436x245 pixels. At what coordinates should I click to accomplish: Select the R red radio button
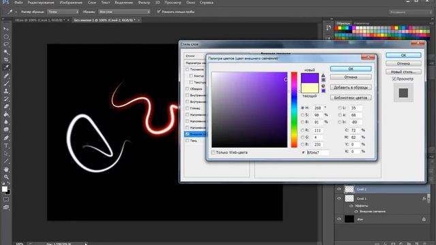pyautogui.click(x=302, y=130)
